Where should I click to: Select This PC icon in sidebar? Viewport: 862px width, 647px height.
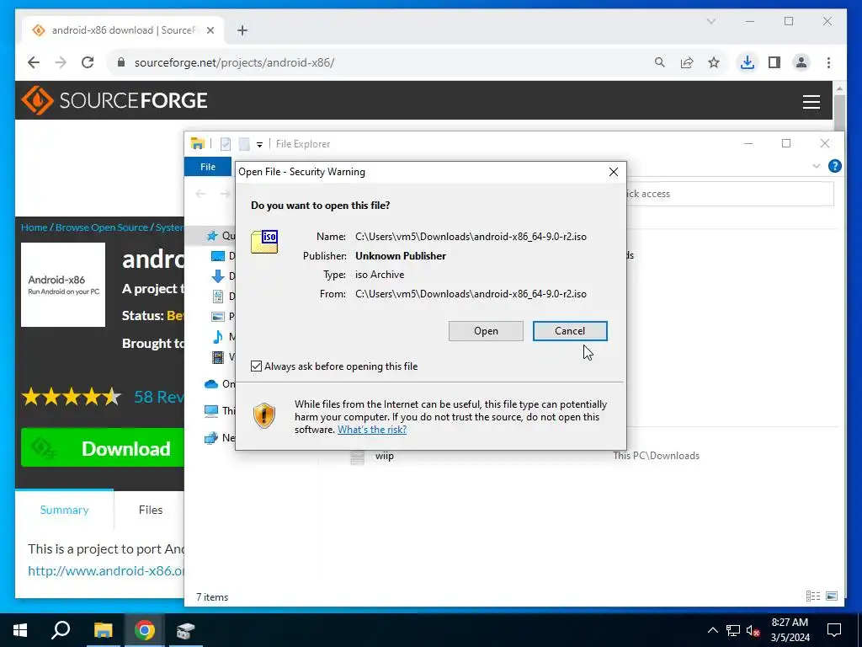tap(211, 411)
